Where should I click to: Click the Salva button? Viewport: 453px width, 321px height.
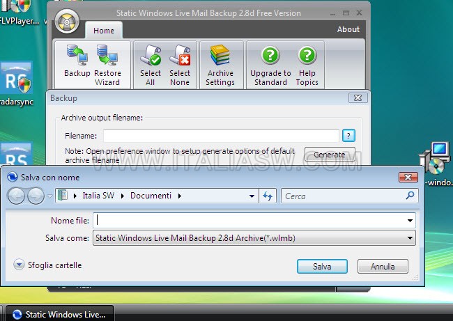322,266
